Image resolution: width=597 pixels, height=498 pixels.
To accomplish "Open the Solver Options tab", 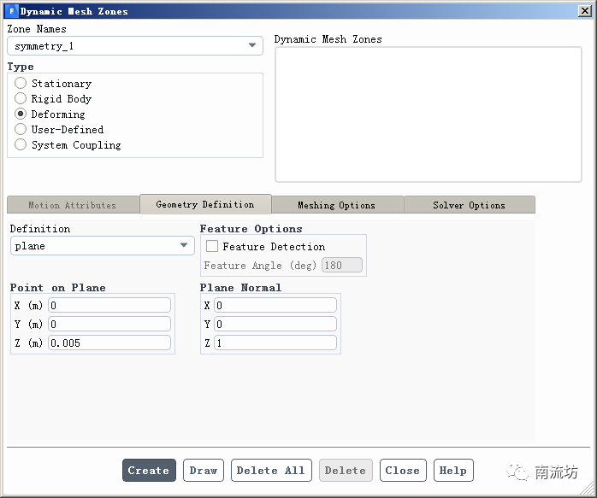I will click(x=469, y=205).
